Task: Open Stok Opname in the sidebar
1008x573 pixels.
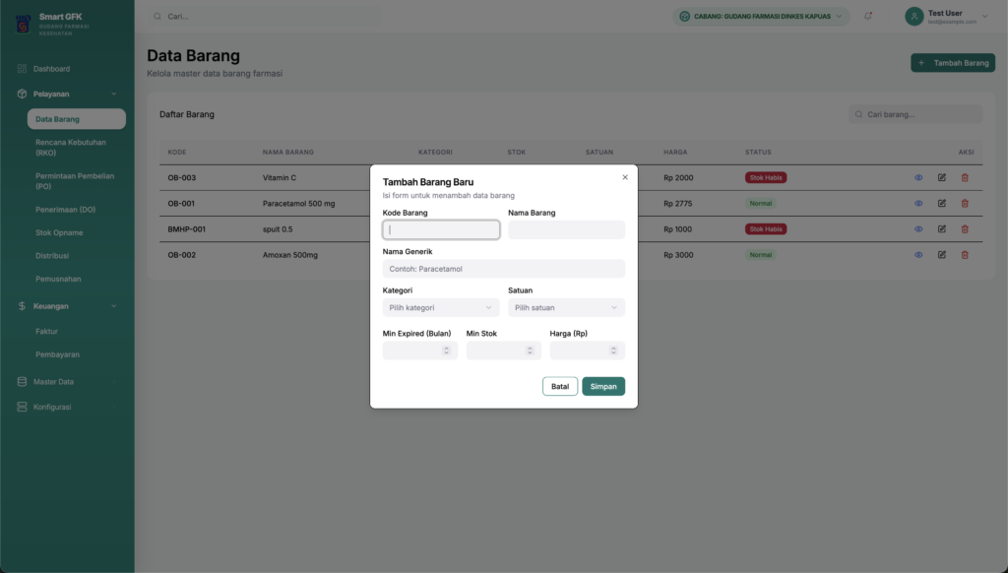Action: 59,232
